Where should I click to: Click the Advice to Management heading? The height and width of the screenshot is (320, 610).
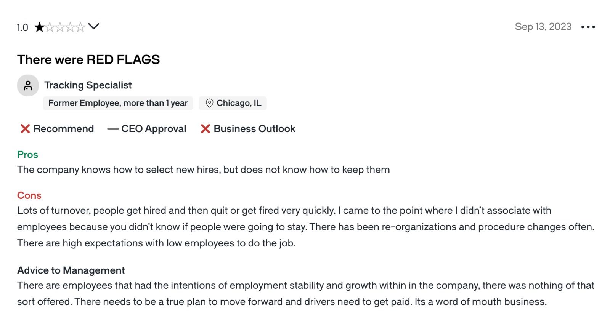(71, 270)
